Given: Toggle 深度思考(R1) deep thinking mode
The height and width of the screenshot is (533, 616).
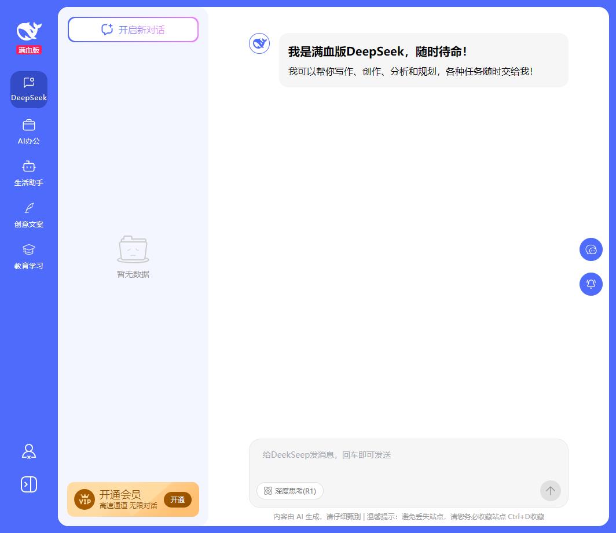Looking at the screenshot, I should 290,491.
